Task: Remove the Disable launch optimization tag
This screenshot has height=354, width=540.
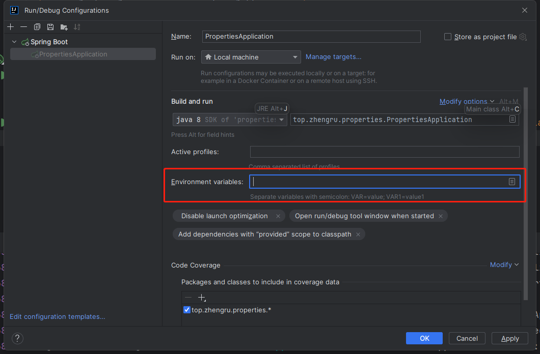Action: pyautogui.click(x=278, y=216)
